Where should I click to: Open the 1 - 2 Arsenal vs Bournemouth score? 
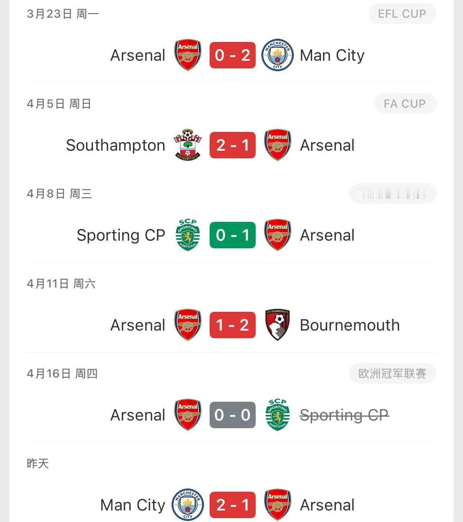pyautogui.click(x=232, y=325)
